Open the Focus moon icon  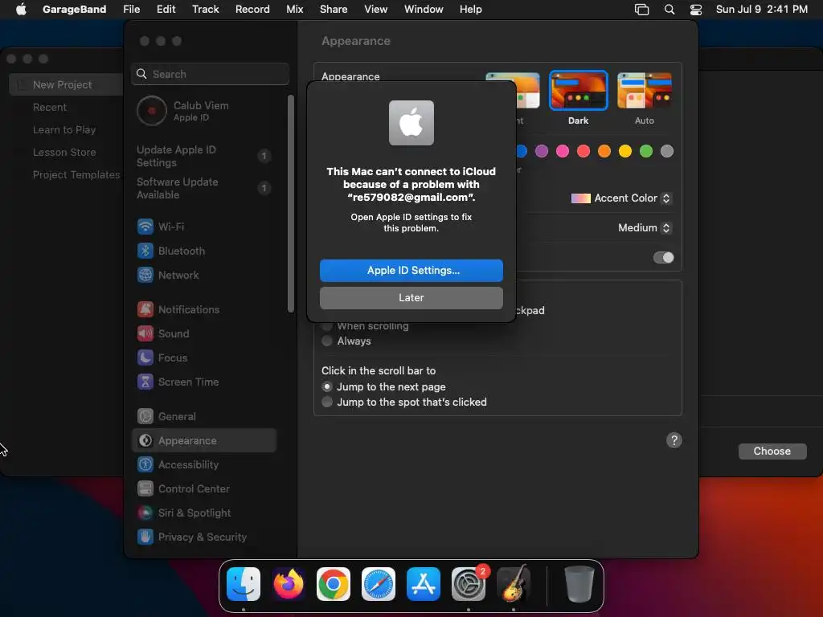click(x=145, y=358)
